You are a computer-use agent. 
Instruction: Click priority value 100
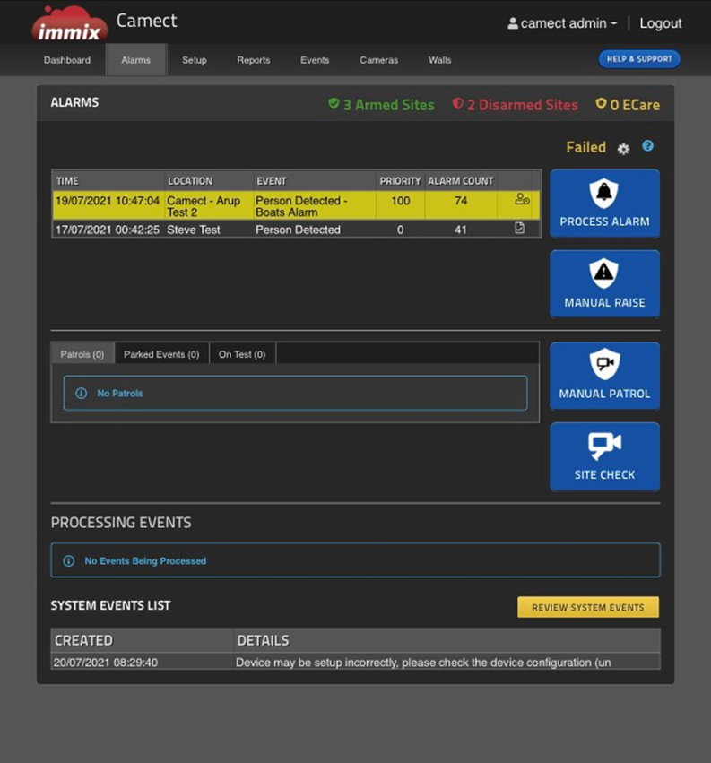(x=401, y=201)
